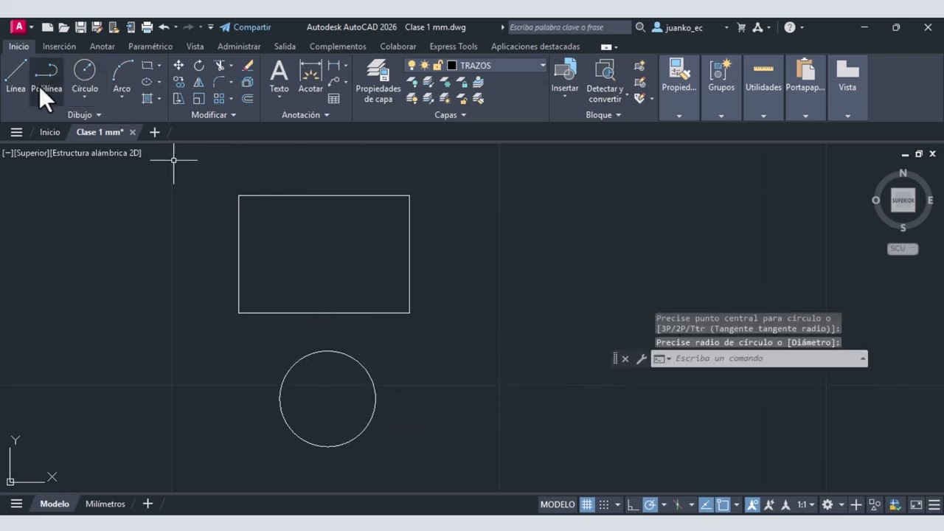Image resolution: width=944 pixels, height=531 pixels.
Task: Select the Explode (Descomponer) tool
Action: (x=248, y=82)
